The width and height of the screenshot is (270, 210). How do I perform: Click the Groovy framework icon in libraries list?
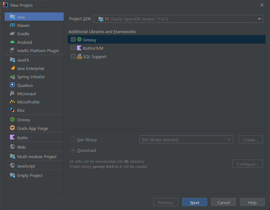pos(79,40)
